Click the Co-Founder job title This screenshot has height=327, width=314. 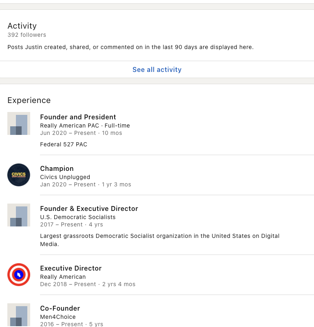[60, 308]
